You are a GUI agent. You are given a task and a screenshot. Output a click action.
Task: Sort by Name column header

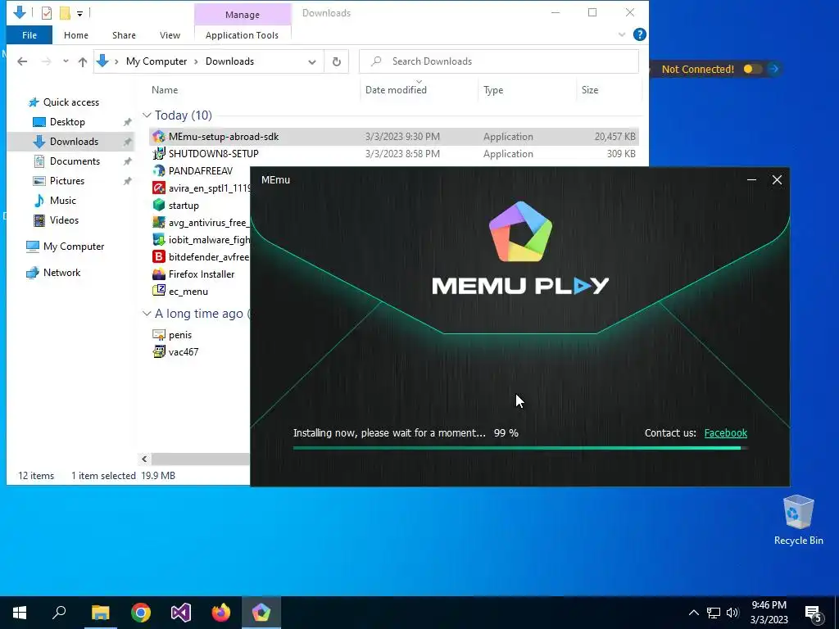click(x=164, y=90)
